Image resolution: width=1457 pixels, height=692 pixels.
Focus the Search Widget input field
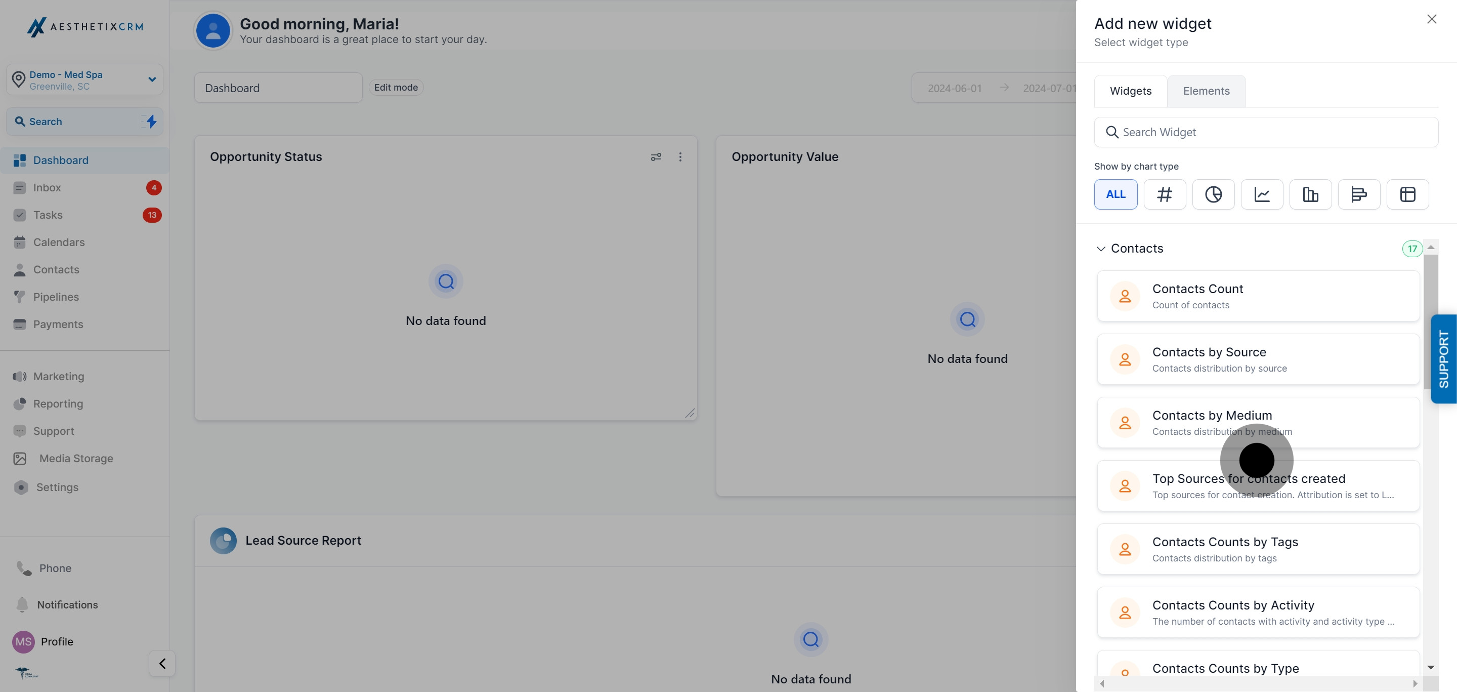click(x=1266, y=133)
